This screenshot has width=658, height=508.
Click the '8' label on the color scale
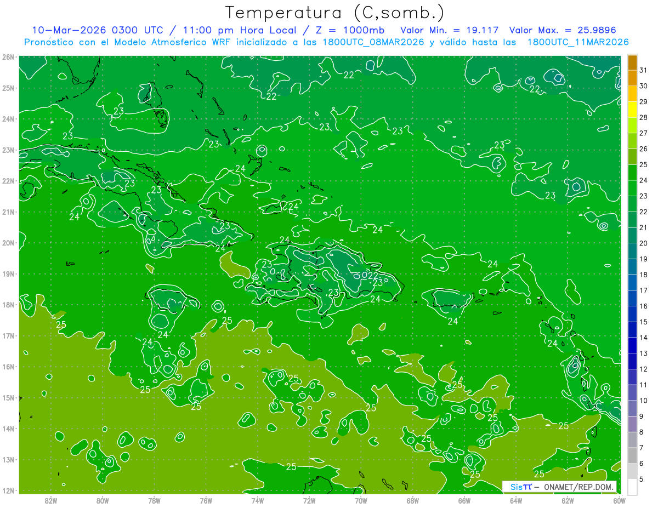(642, 432)
